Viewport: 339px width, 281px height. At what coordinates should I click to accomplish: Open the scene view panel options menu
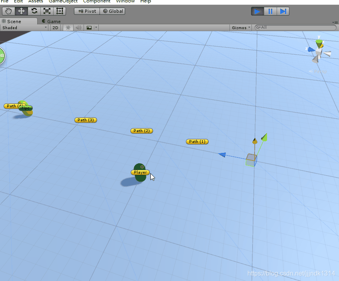tap(335, 22)
